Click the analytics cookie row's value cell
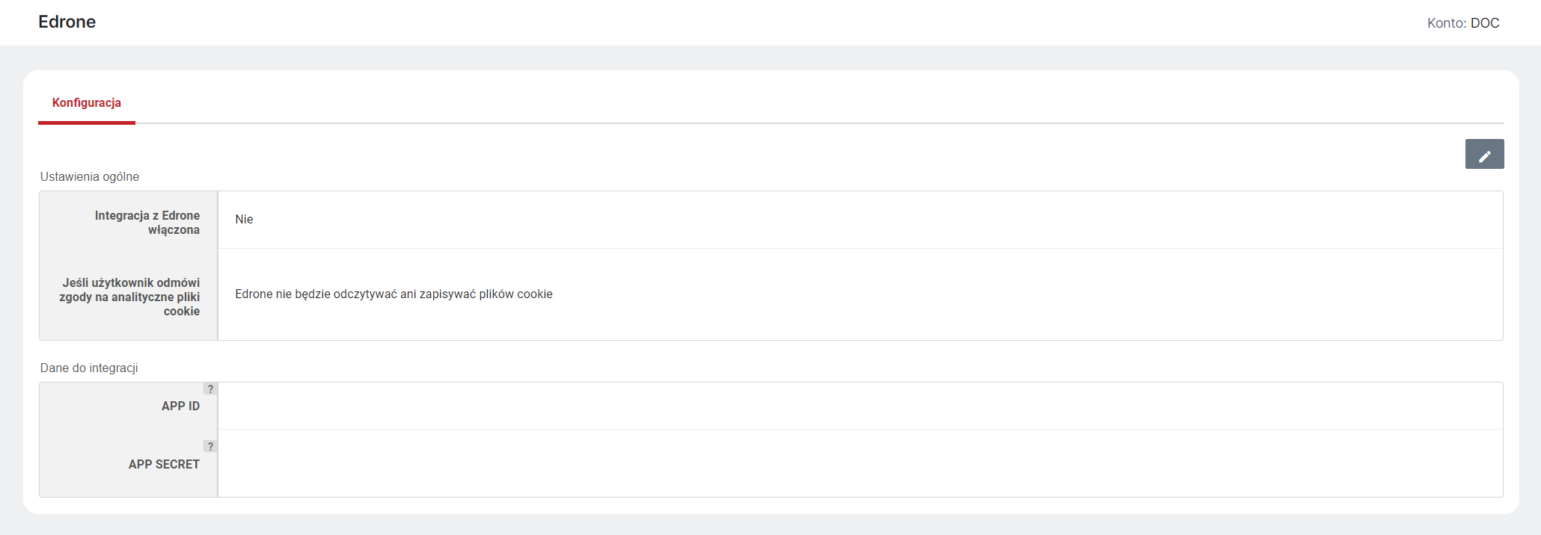The height and width of the screenshot is (535, 1541). tap(860, 294)
